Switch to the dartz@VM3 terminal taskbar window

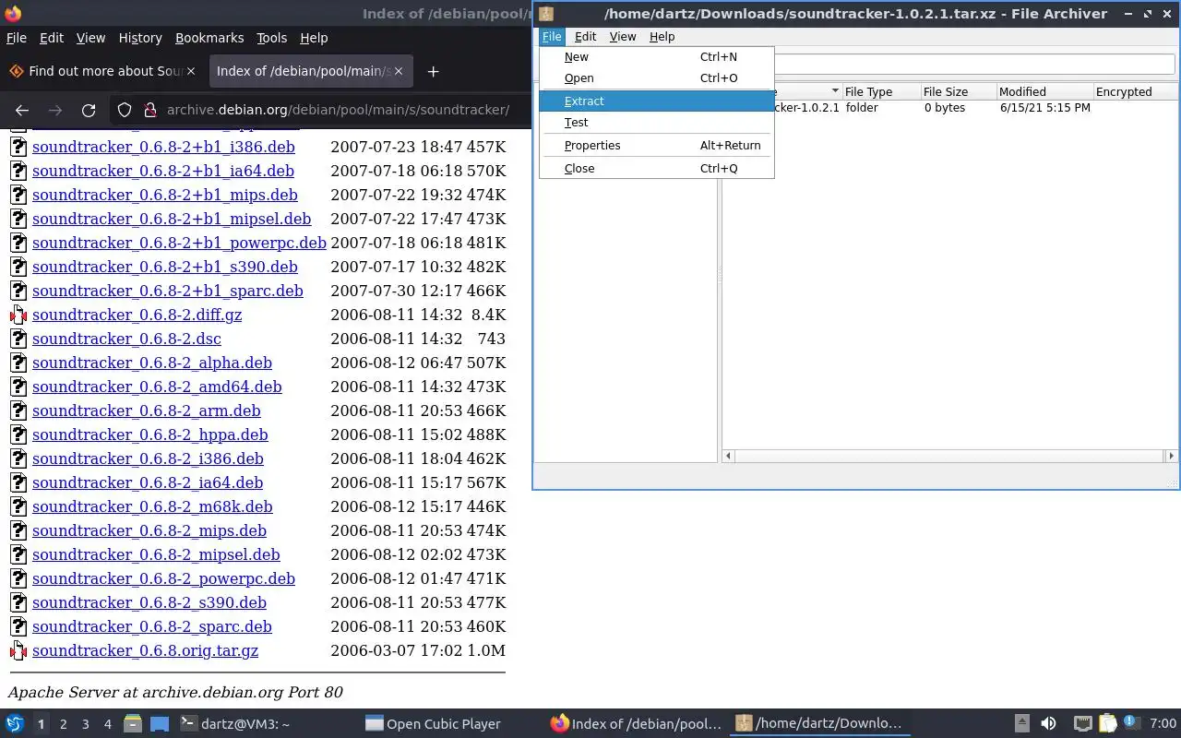pos(234,723)
